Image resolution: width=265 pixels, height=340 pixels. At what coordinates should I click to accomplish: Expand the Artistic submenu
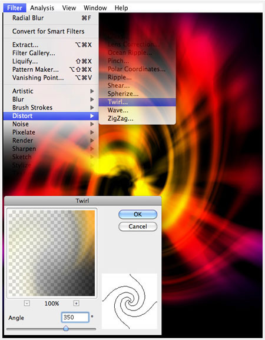click(51, 91)
